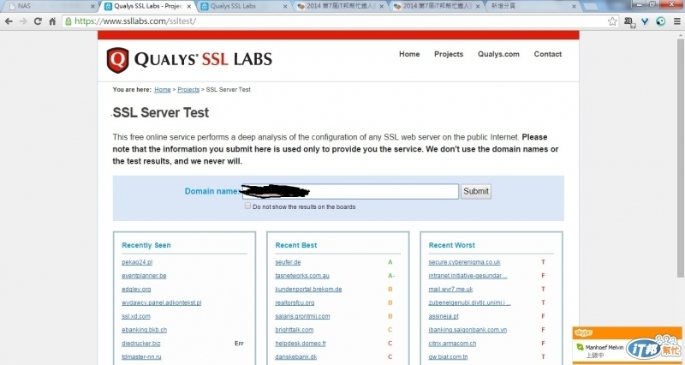Viewport: 685px width, 365px height.
Task: Click the browser forward arrow
Action: pyautogui.click(x=23, y=21)
